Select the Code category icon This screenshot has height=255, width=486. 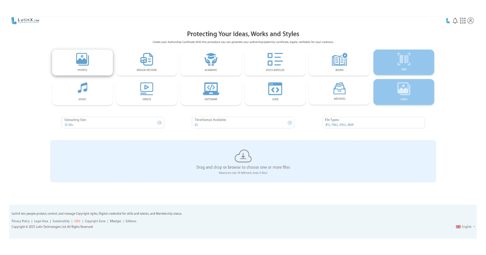click(x=275, y=89)
